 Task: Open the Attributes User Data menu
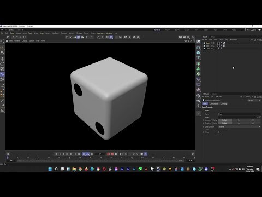pyautogui.click(x=219, y=97)
